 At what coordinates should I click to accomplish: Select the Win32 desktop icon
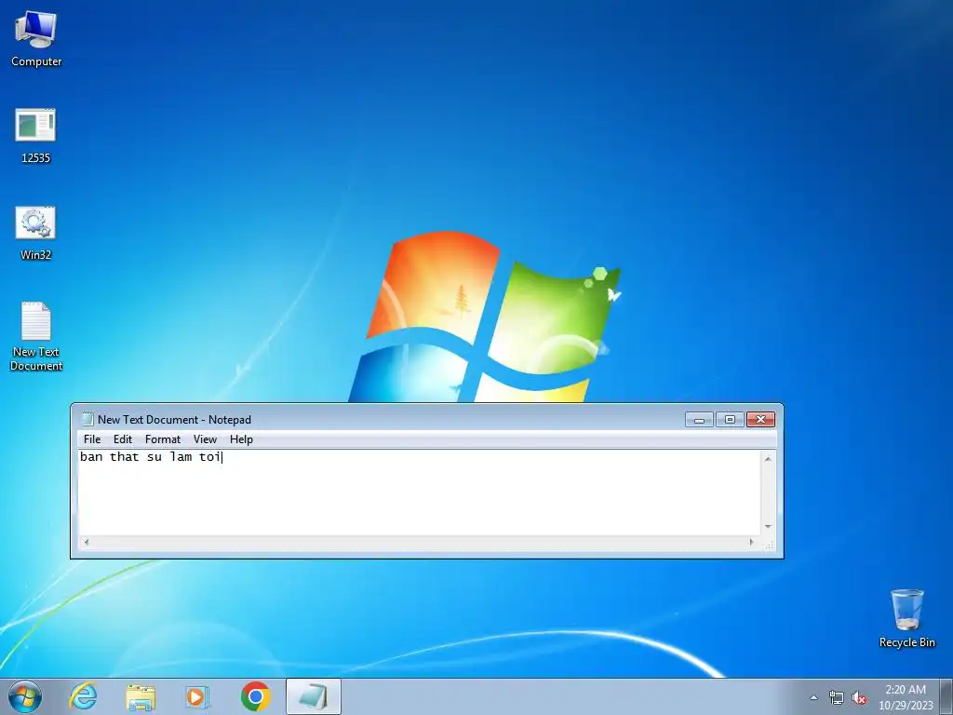click(x=35, y=233)
